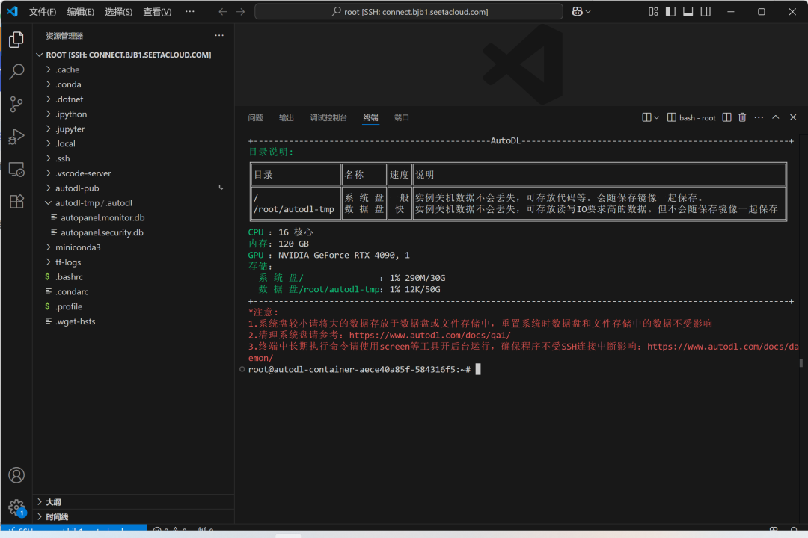
Task: Collapse the ROOT workspace folder header
Action: (134, 55)
